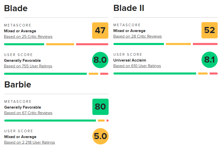Screen dimensions: 220x148
Task: Click red negative segment of Blade Metascore bar
Action: tap(92, 44)
